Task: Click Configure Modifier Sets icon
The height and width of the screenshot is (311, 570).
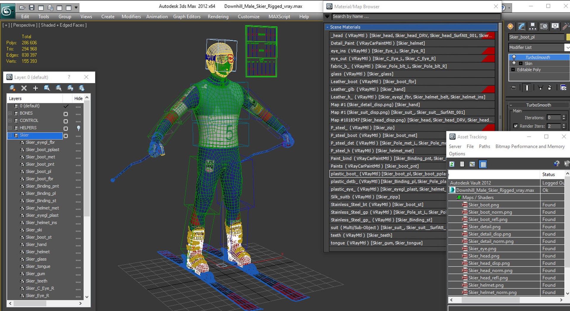Action: point(563,87)
